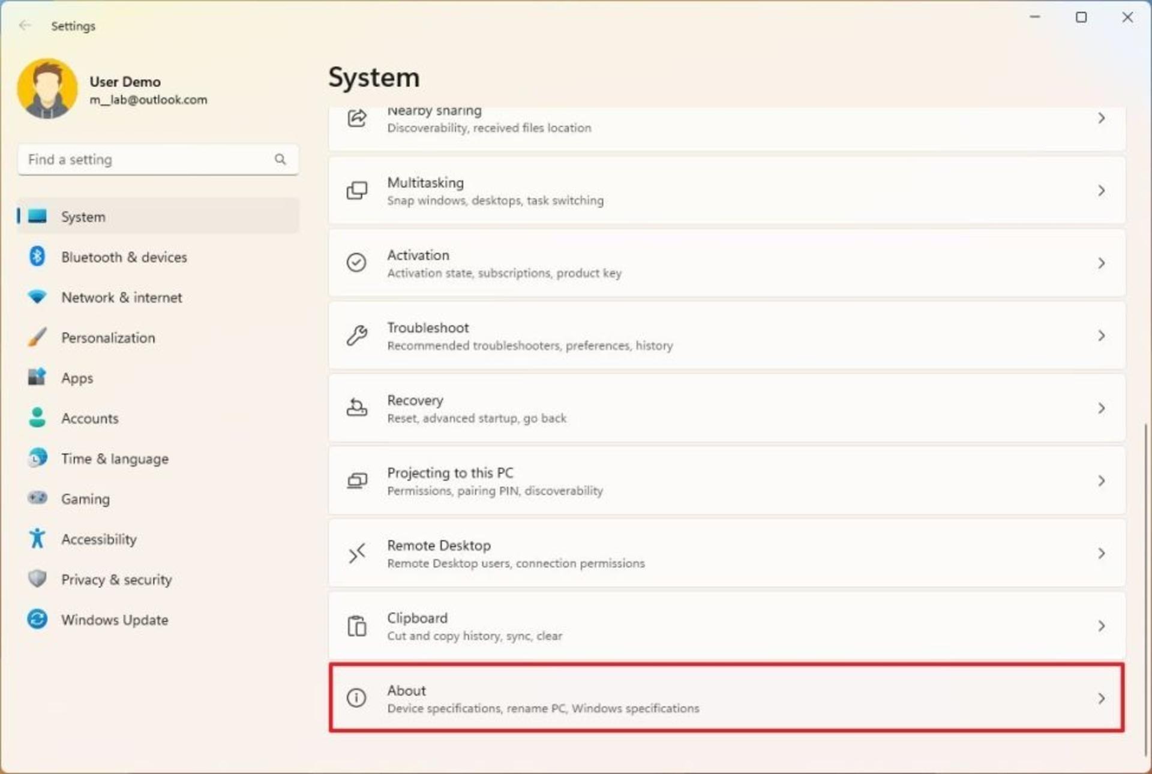Open About using its right chevron

tap(1102, 698)
